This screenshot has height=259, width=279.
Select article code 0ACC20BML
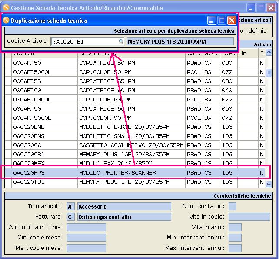pos(29,127)
